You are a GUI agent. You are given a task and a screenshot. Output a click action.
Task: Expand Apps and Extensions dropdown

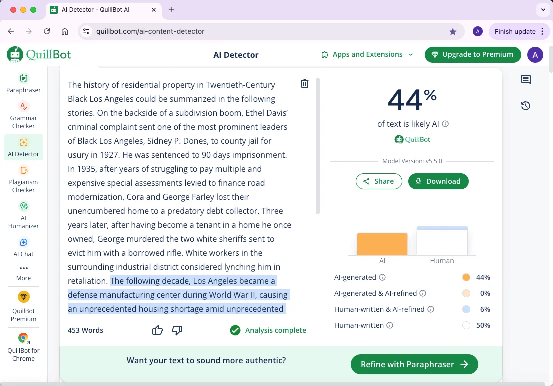pyautogui.click(x=367, y=54)
